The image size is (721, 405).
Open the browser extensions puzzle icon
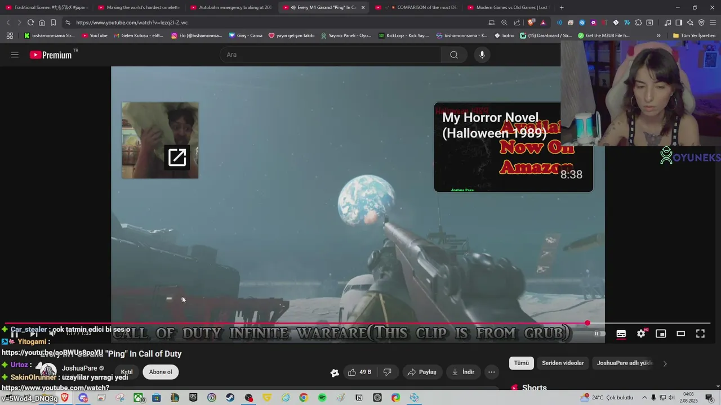click(x=638, y=22)
